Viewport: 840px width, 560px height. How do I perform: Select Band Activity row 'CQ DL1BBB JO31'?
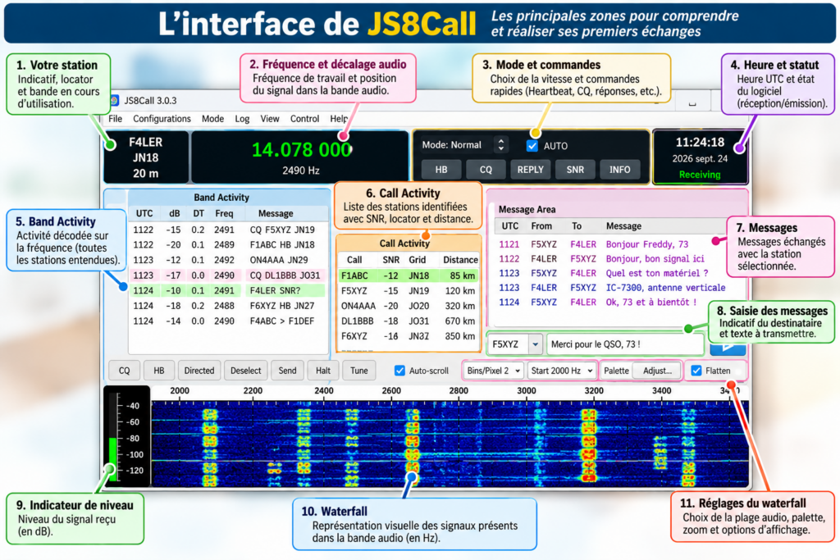pyautogui.click(x=228, y=275)
